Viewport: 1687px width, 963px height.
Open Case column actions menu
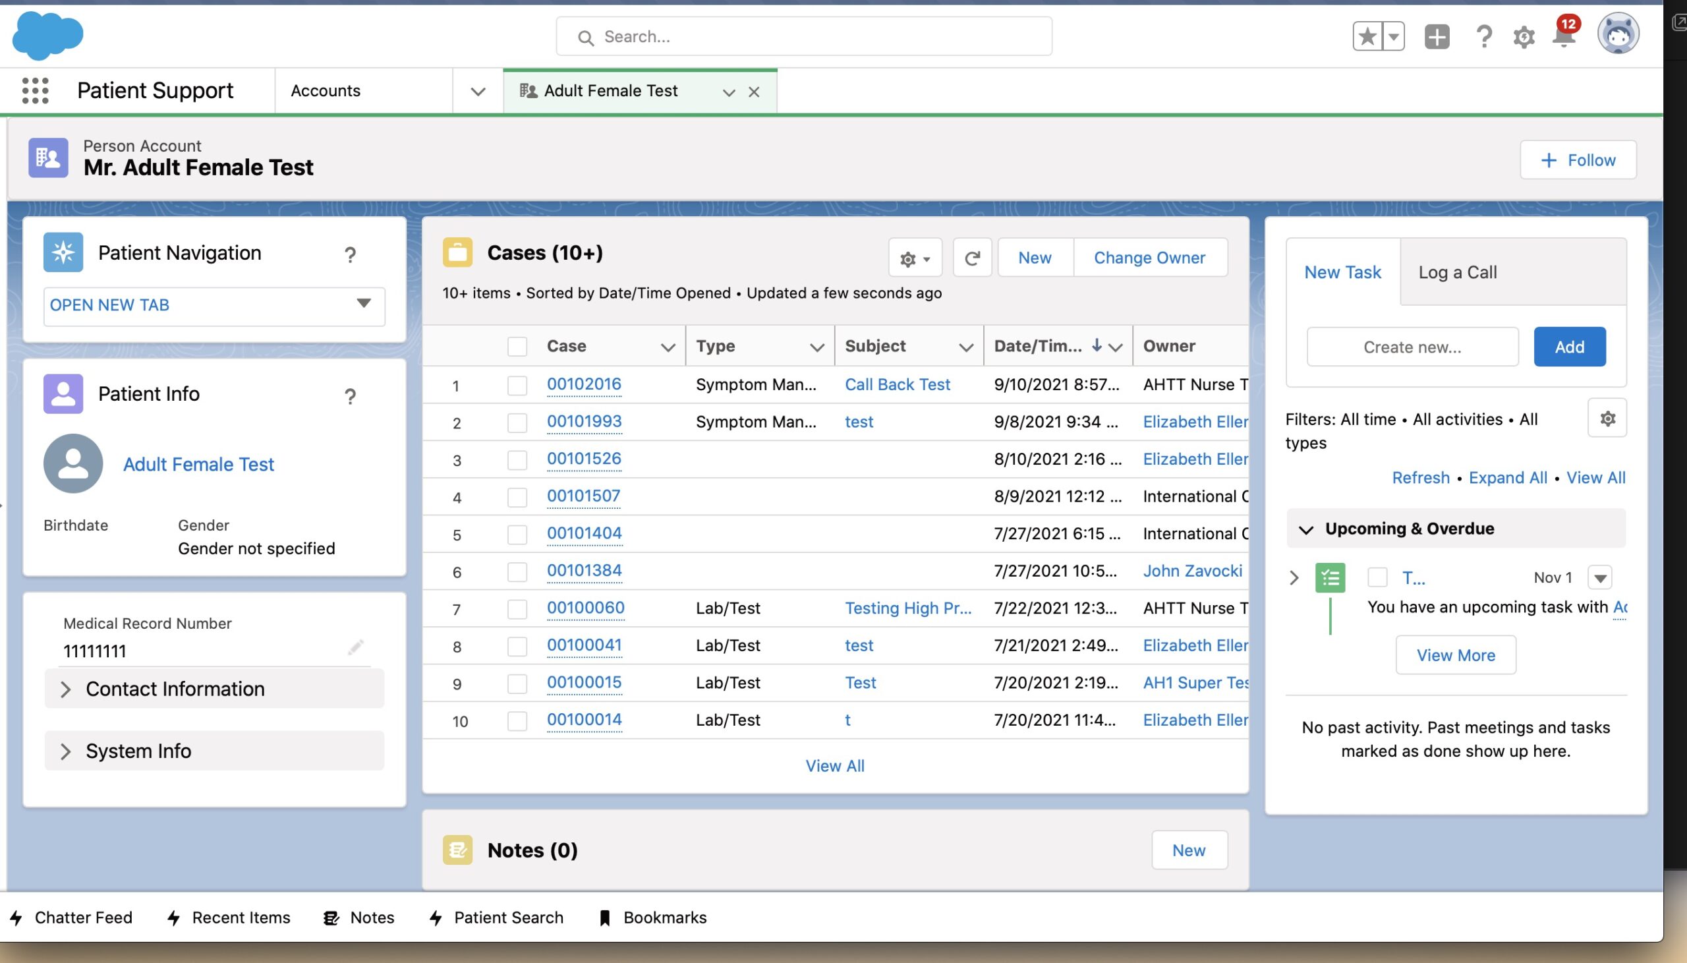(668, 347)
